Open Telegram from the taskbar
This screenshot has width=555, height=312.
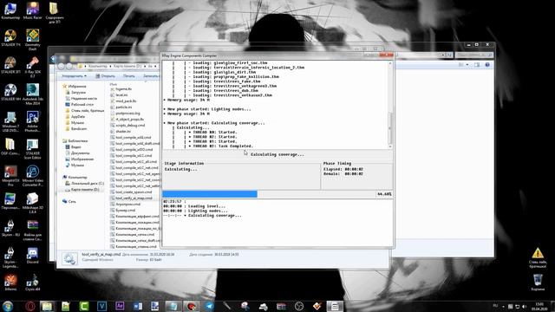210,306
